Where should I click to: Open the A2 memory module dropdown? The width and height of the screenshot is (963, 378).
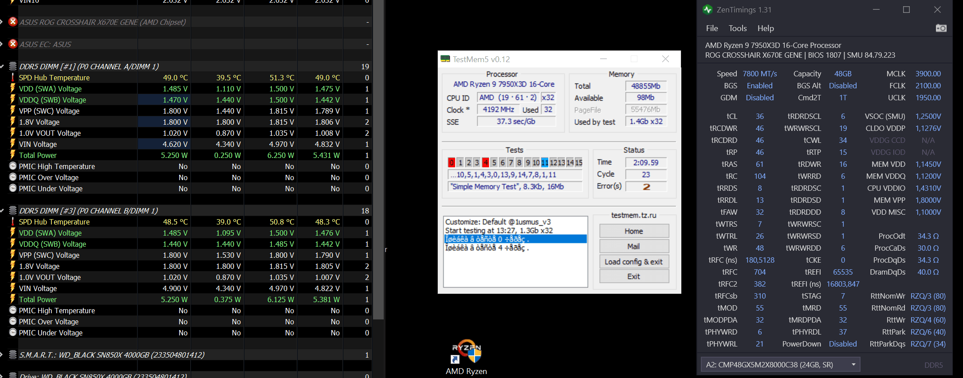pos(780,365)
